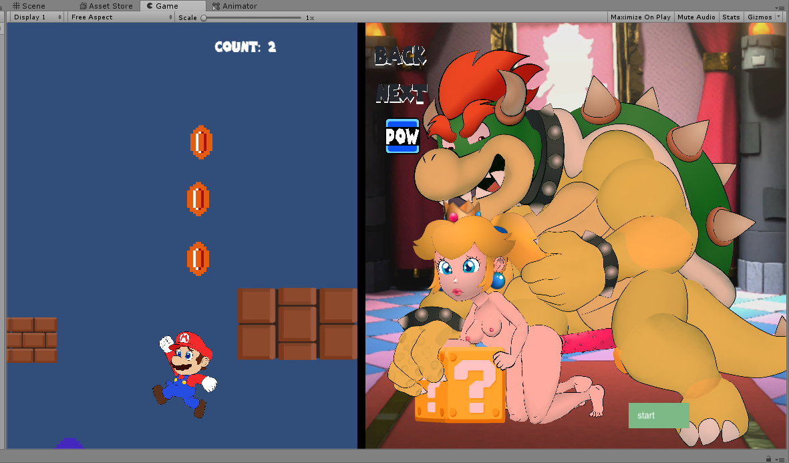Expand the Free Aspect dropdown

point(121,17)
